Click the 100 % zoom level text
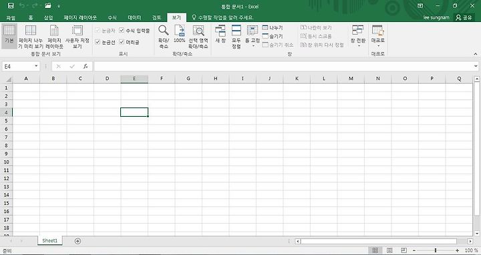 click(471, 251)
